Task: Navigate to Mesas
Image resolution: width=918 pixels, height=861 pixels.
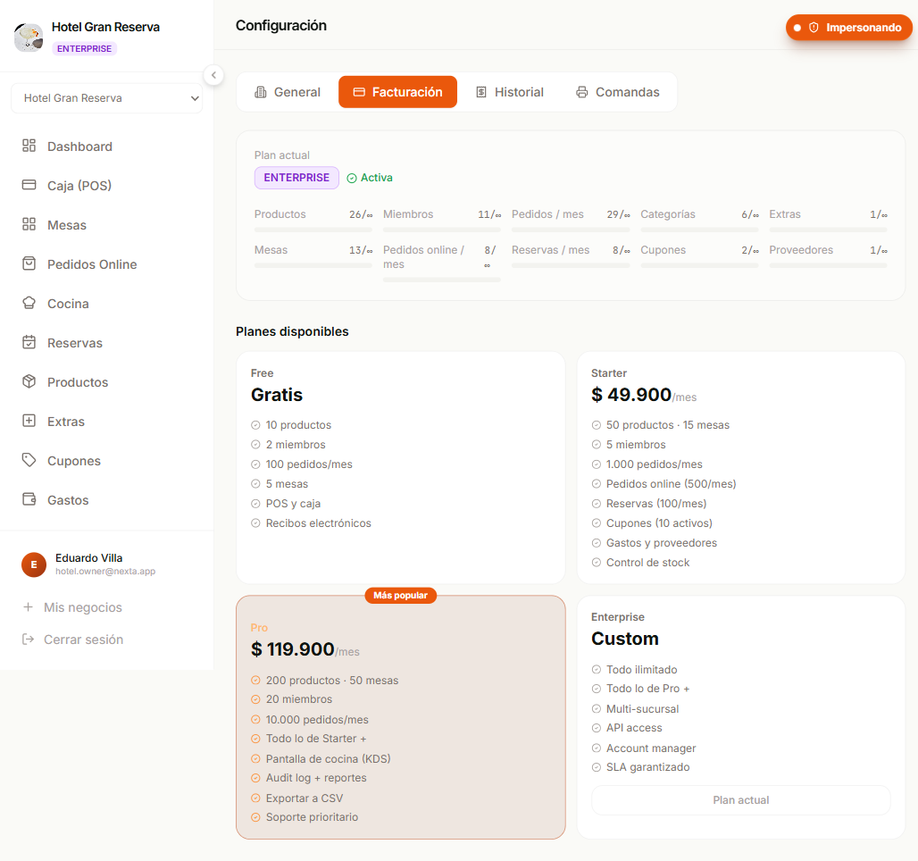Action: coord(107,225)
